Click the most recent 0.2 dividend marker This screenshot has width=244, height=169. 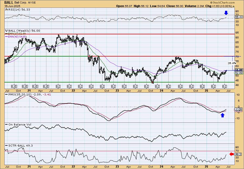(224, 86)
